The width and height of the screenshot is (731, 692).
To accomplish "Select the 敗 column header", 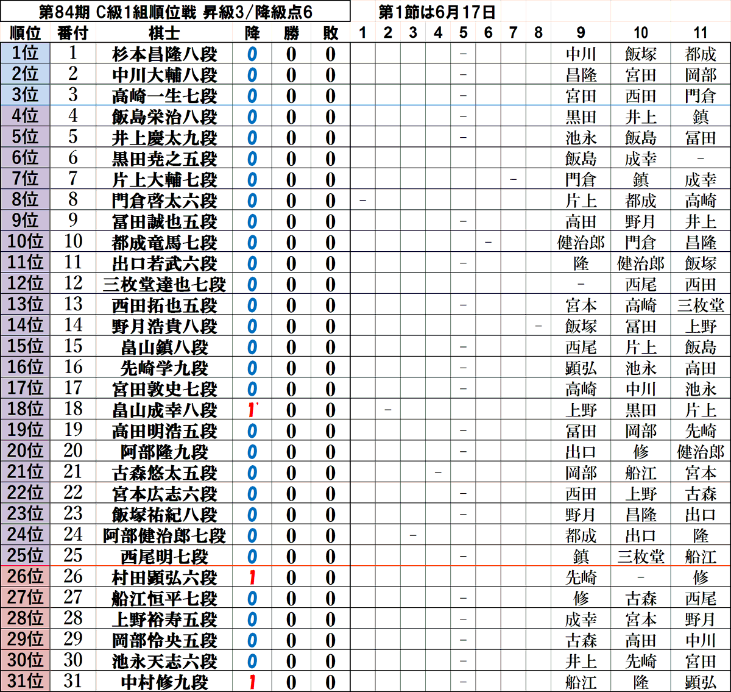I will pyautogui.click(x=330, y=33).
